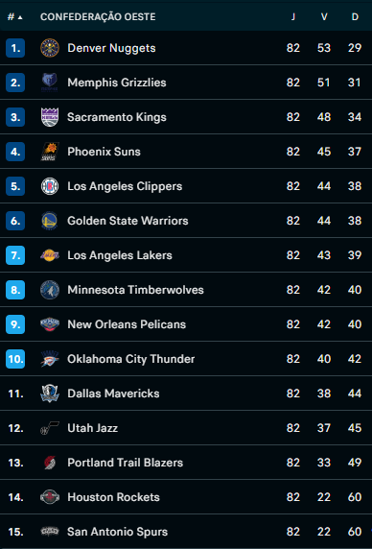Viewport: 372px width, 549px height.
Task: Click rank badge number 1
Action: click(15, 48)
